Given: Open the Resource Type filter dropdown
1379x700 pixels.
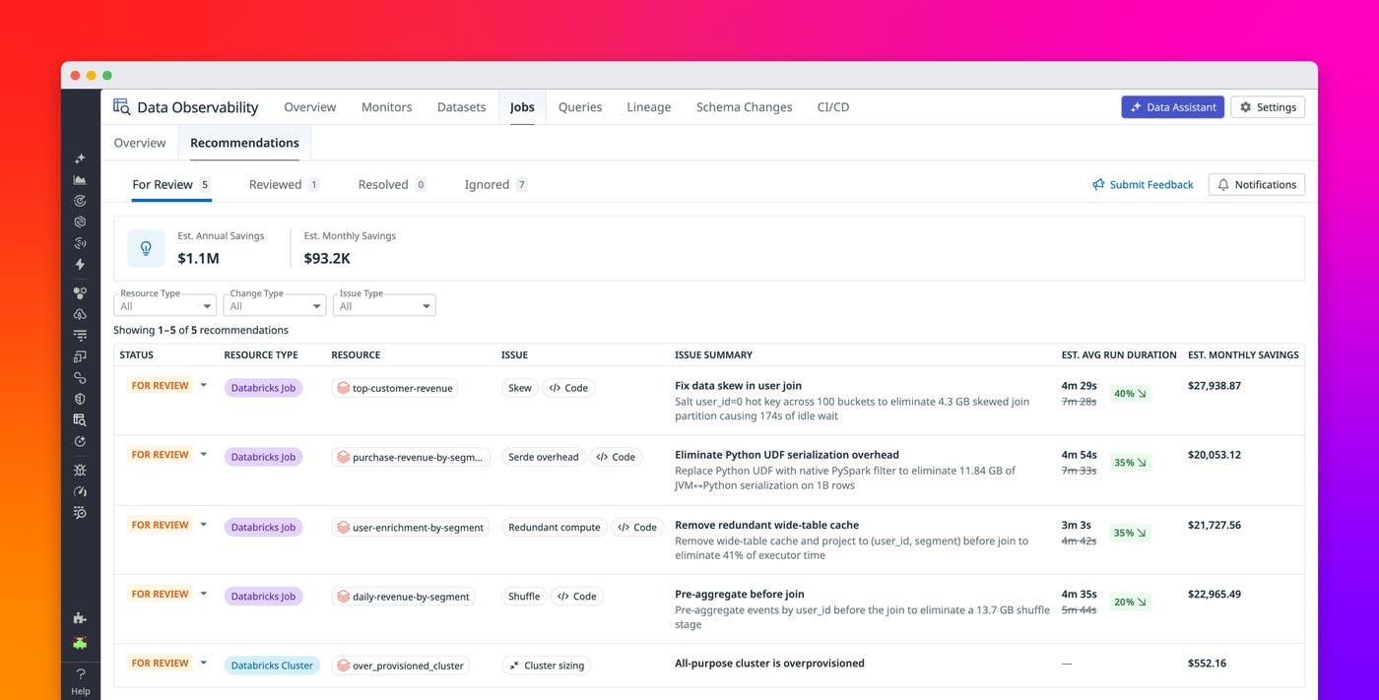Looking at the screenshot, I should point(164,305).
